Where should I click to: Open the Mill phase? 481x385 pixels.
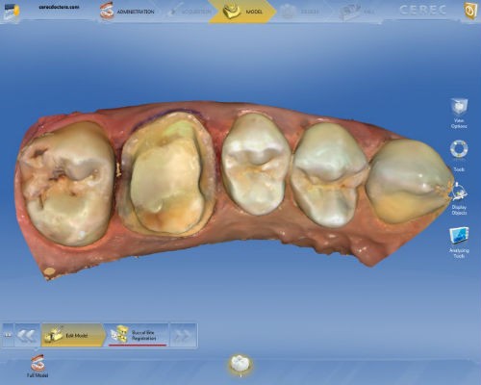[358, 13]
